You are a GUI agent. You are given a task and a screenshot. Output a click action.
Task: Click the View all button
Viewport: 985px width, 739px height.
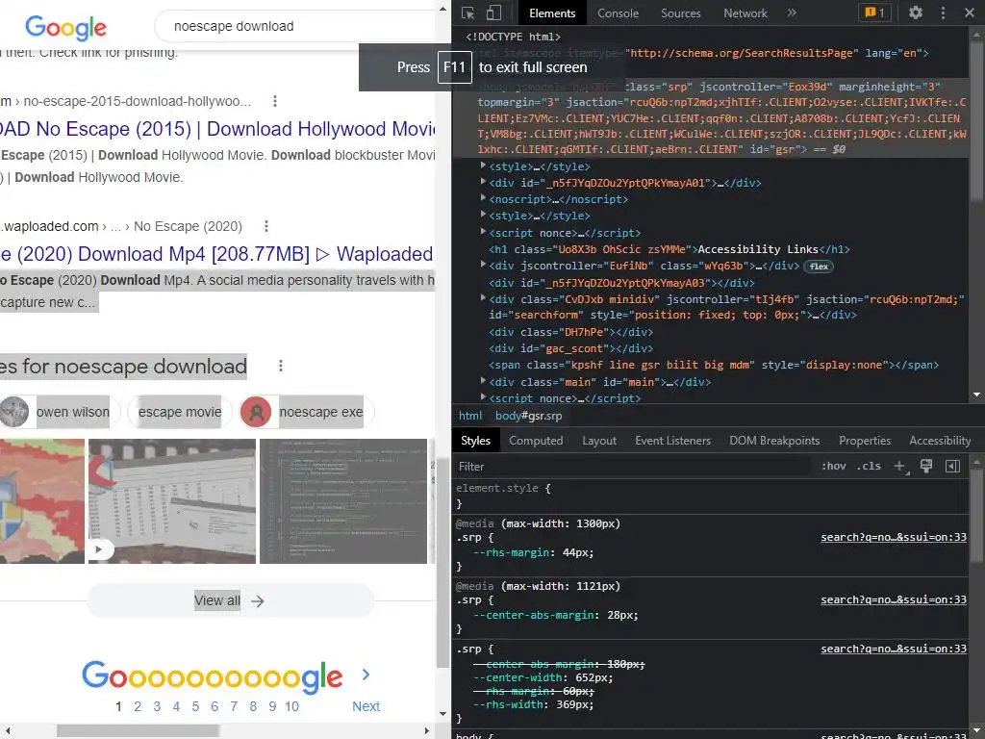[x=230, y=600]
